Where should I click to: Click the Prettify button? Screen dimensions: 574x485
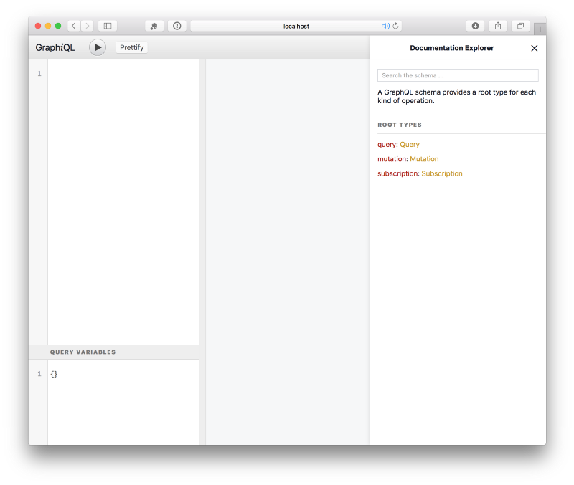[x=132, y=47]
